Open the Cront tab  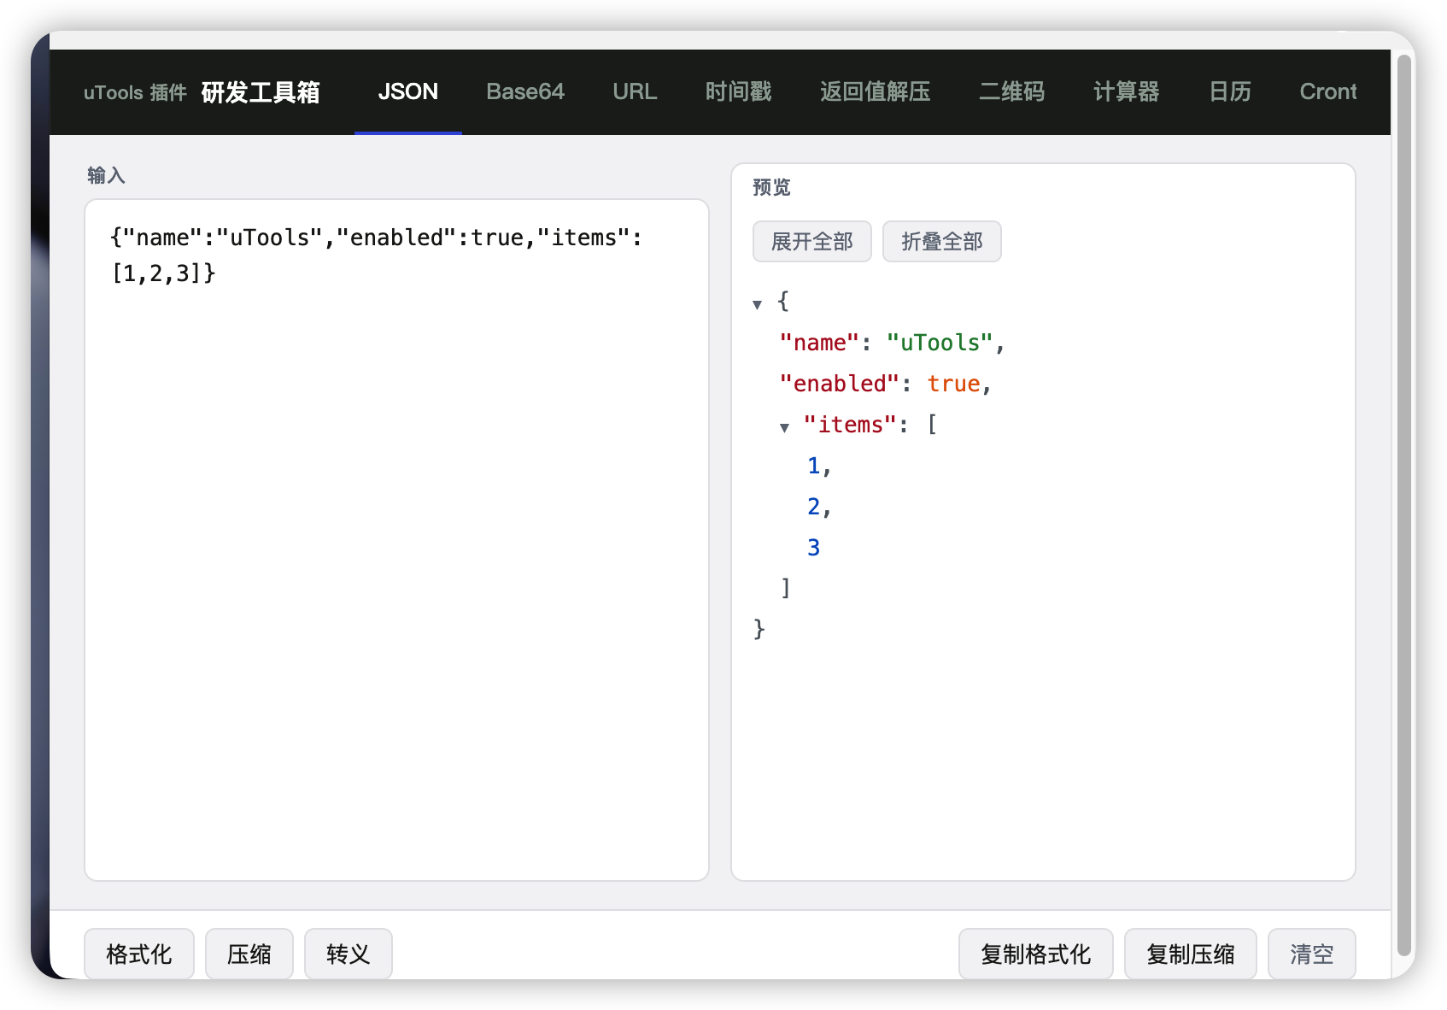1327,91
